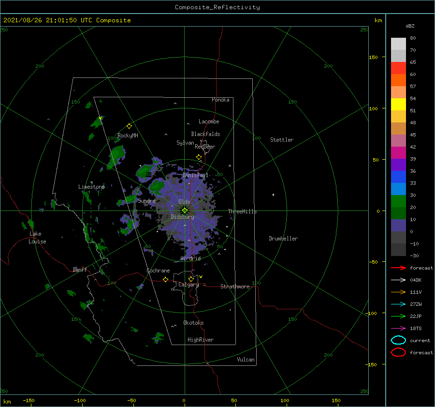Click the white asterisk above Limestone
This screenshot has height=407, width=435.
91,182
